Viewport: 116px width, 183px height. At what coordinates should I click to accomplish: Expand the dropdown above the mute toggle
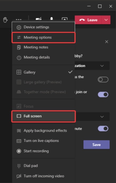(x=92, y=117)
